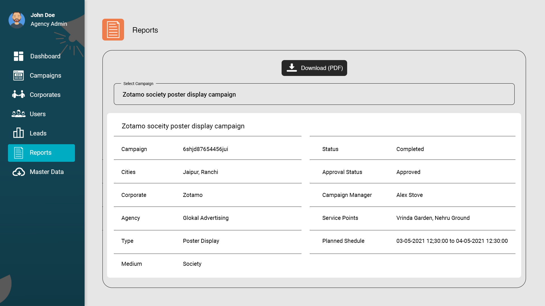Click the Reports document icon in sidebar
Screen dimensions: 545x306
pos(18,153)
